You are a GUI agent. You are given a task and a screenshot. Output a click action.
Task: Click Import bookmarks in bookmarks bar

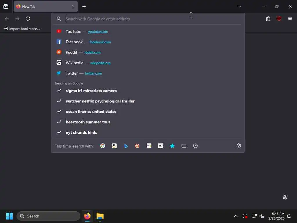tap(22, 29)
